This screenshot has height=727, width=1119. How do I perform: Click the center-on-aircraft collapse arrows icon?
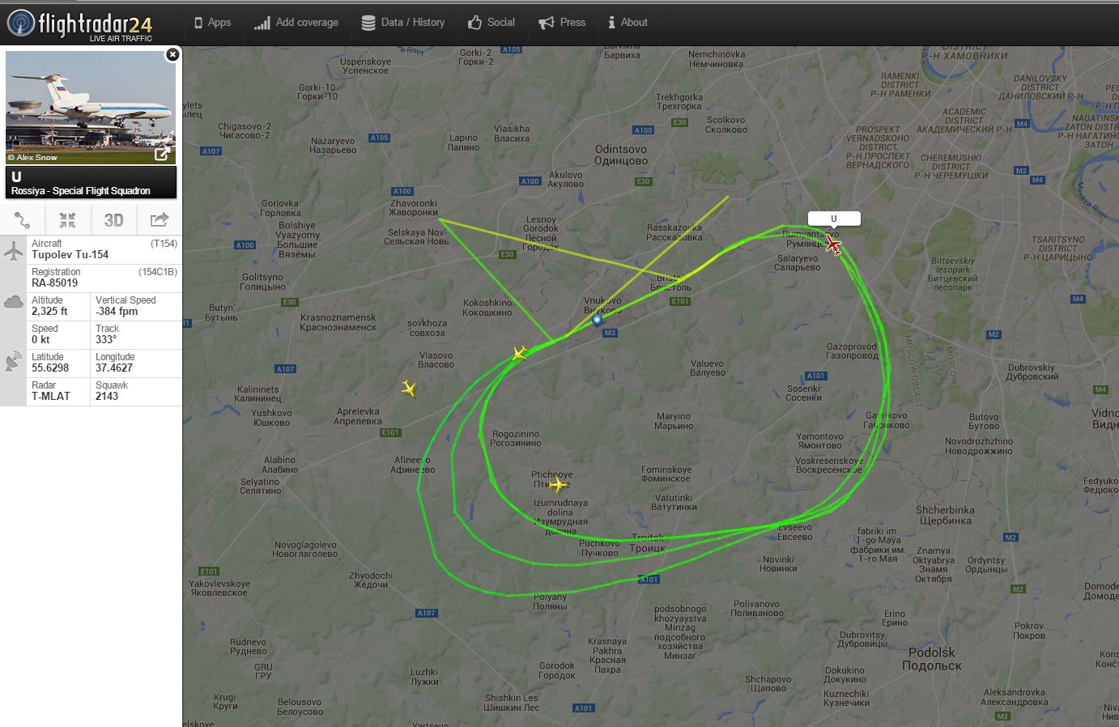pyautogui.click(x=67, y=219)
